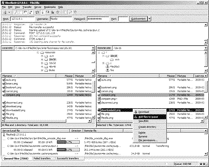Open the Transfer menu
The image size is (209, 167).
pos(27,7)
